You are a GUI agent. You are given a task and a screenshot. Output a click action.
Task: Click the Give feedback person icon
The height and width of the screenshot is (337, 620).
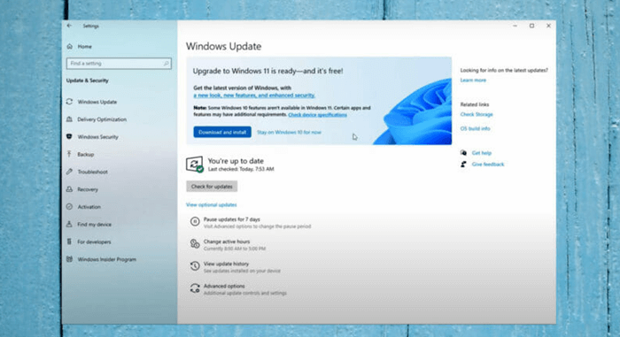click(x=463, y=164)
